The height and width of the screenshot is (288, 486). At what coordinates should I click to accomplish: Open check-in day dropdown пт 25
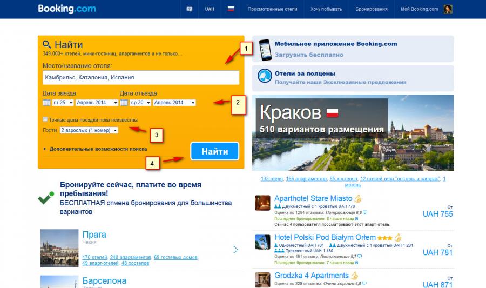pyautogui.click(x=63, y=103)
